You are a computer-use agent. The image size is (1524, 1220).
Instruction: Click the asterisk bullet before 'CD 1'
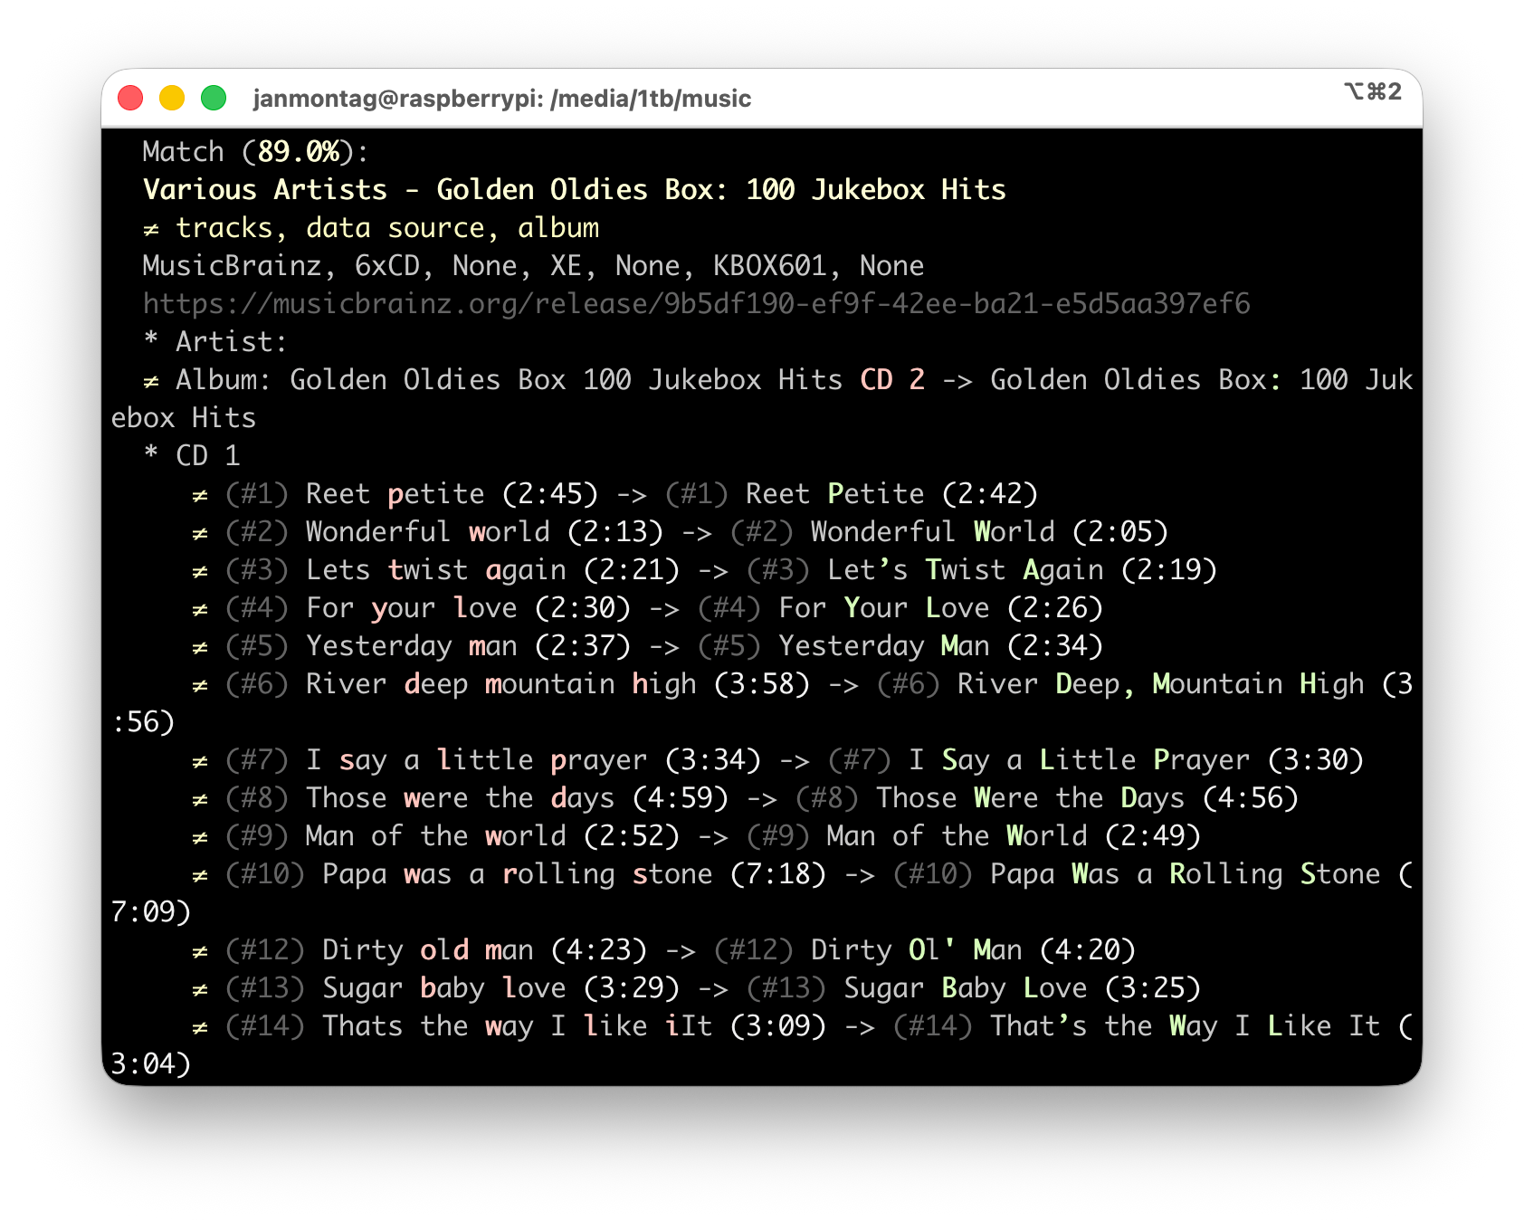coord(151,455)
